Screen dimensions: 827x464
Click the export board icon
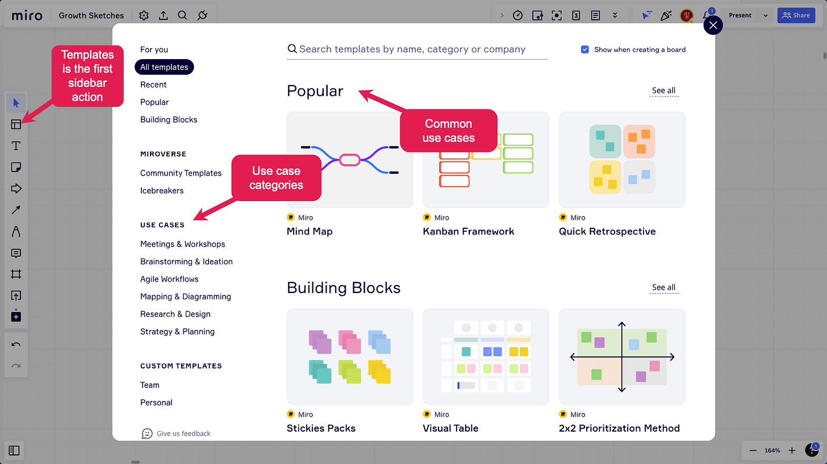pyautogui.click(x=164, y=15)
